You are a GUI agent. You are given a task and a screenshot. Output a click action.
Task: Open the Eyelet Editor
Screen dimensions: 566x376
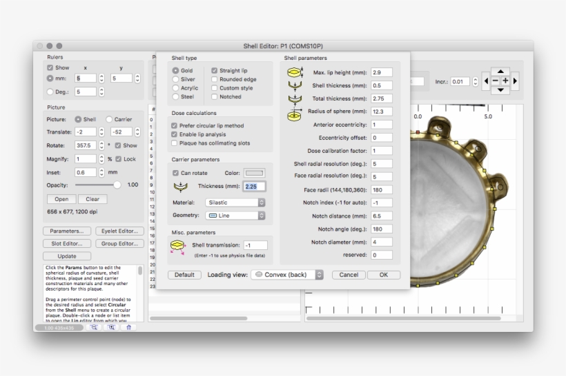click(x=119, y=231)
